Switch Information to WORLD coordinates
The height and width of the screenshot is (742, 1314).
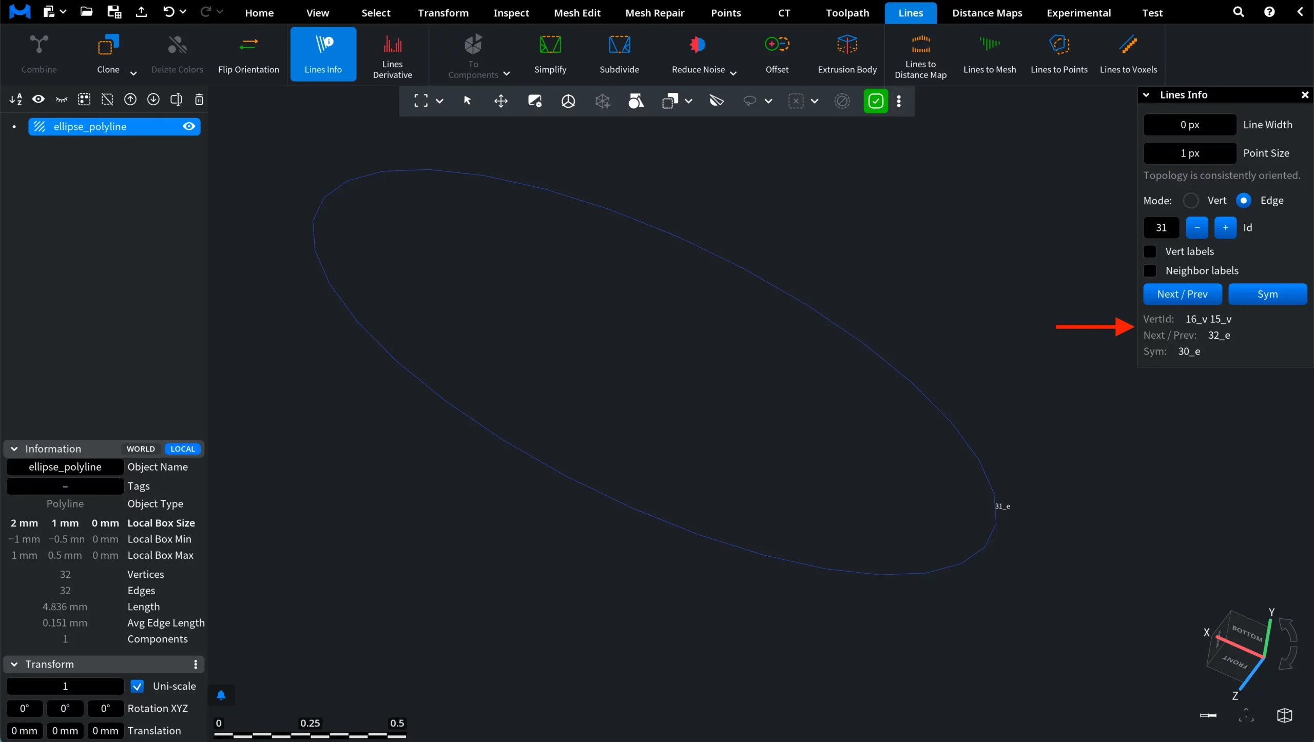141,448
